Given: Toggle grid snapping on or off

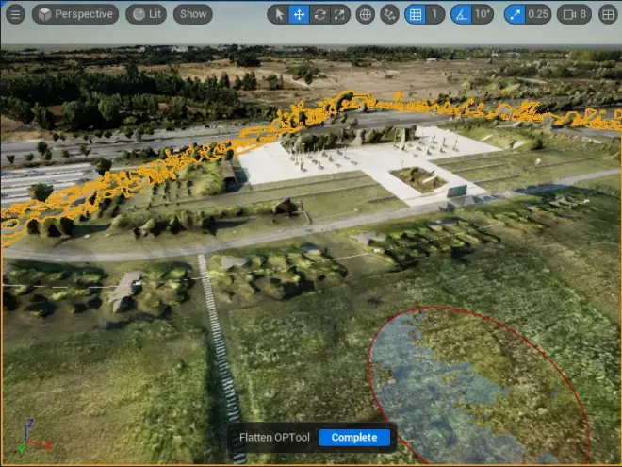Looking at the screenshot, I should pyautogui.click(x=416, y=15).
